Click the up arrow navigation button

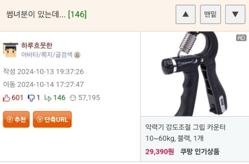(186, 14)
